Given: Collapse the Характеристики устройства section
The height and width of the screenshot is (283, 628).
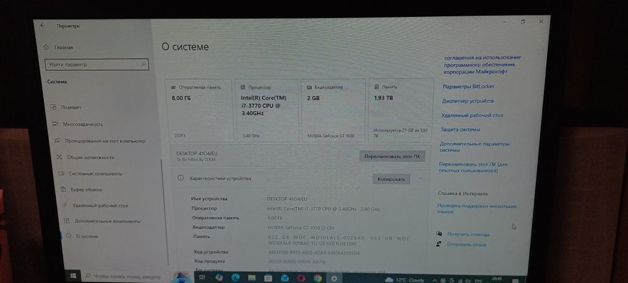Looking at the screenshot, I should coord(421,179).
